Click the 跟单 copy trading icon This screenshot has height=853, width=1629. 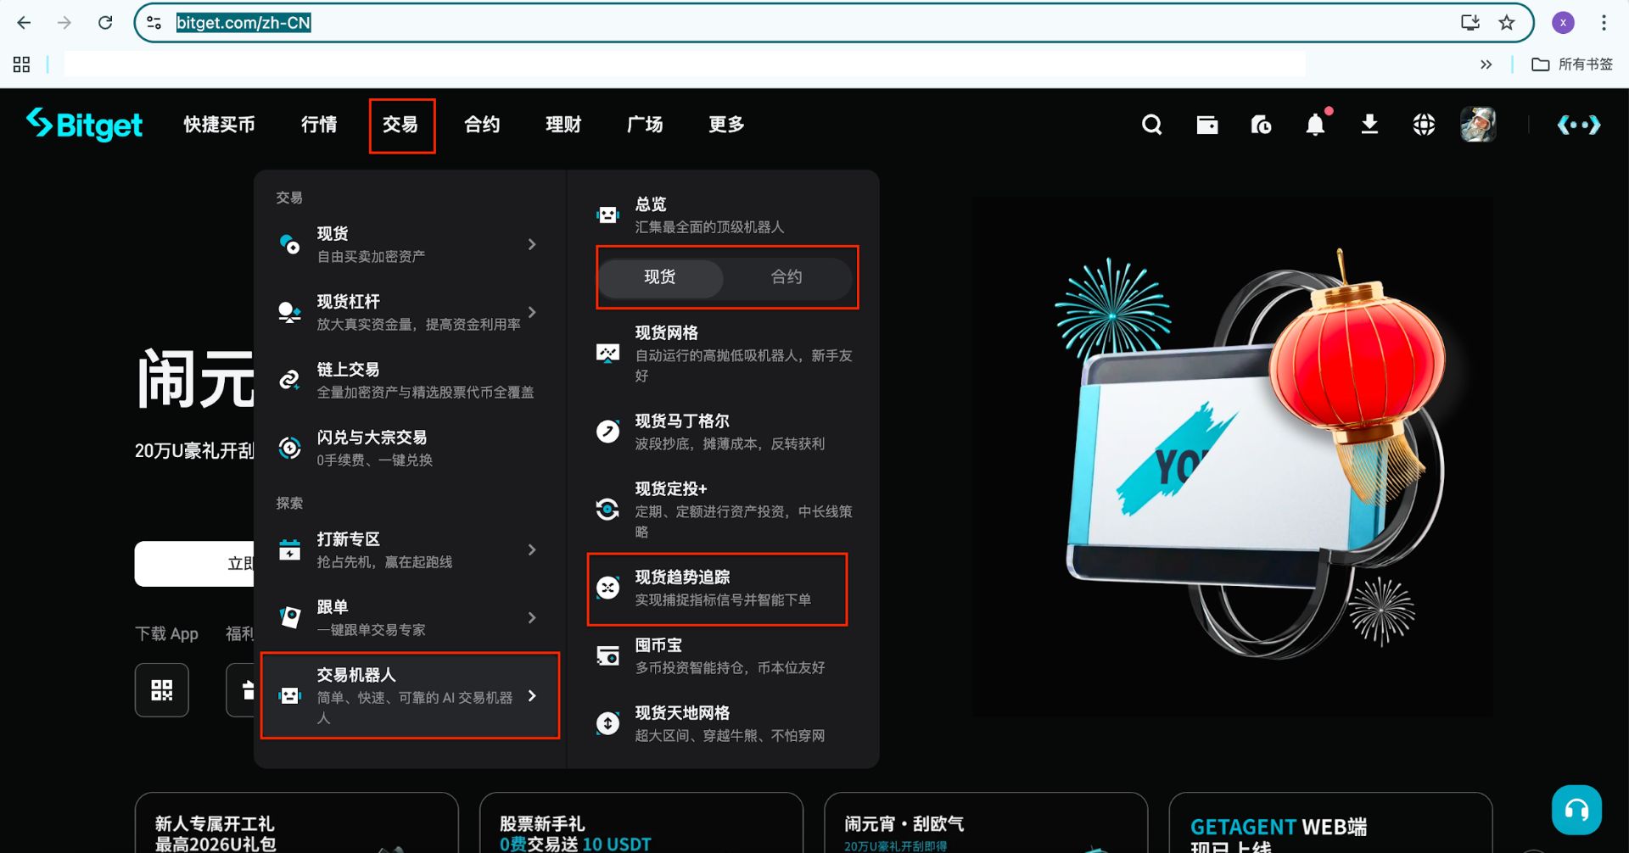click(289, 617)
